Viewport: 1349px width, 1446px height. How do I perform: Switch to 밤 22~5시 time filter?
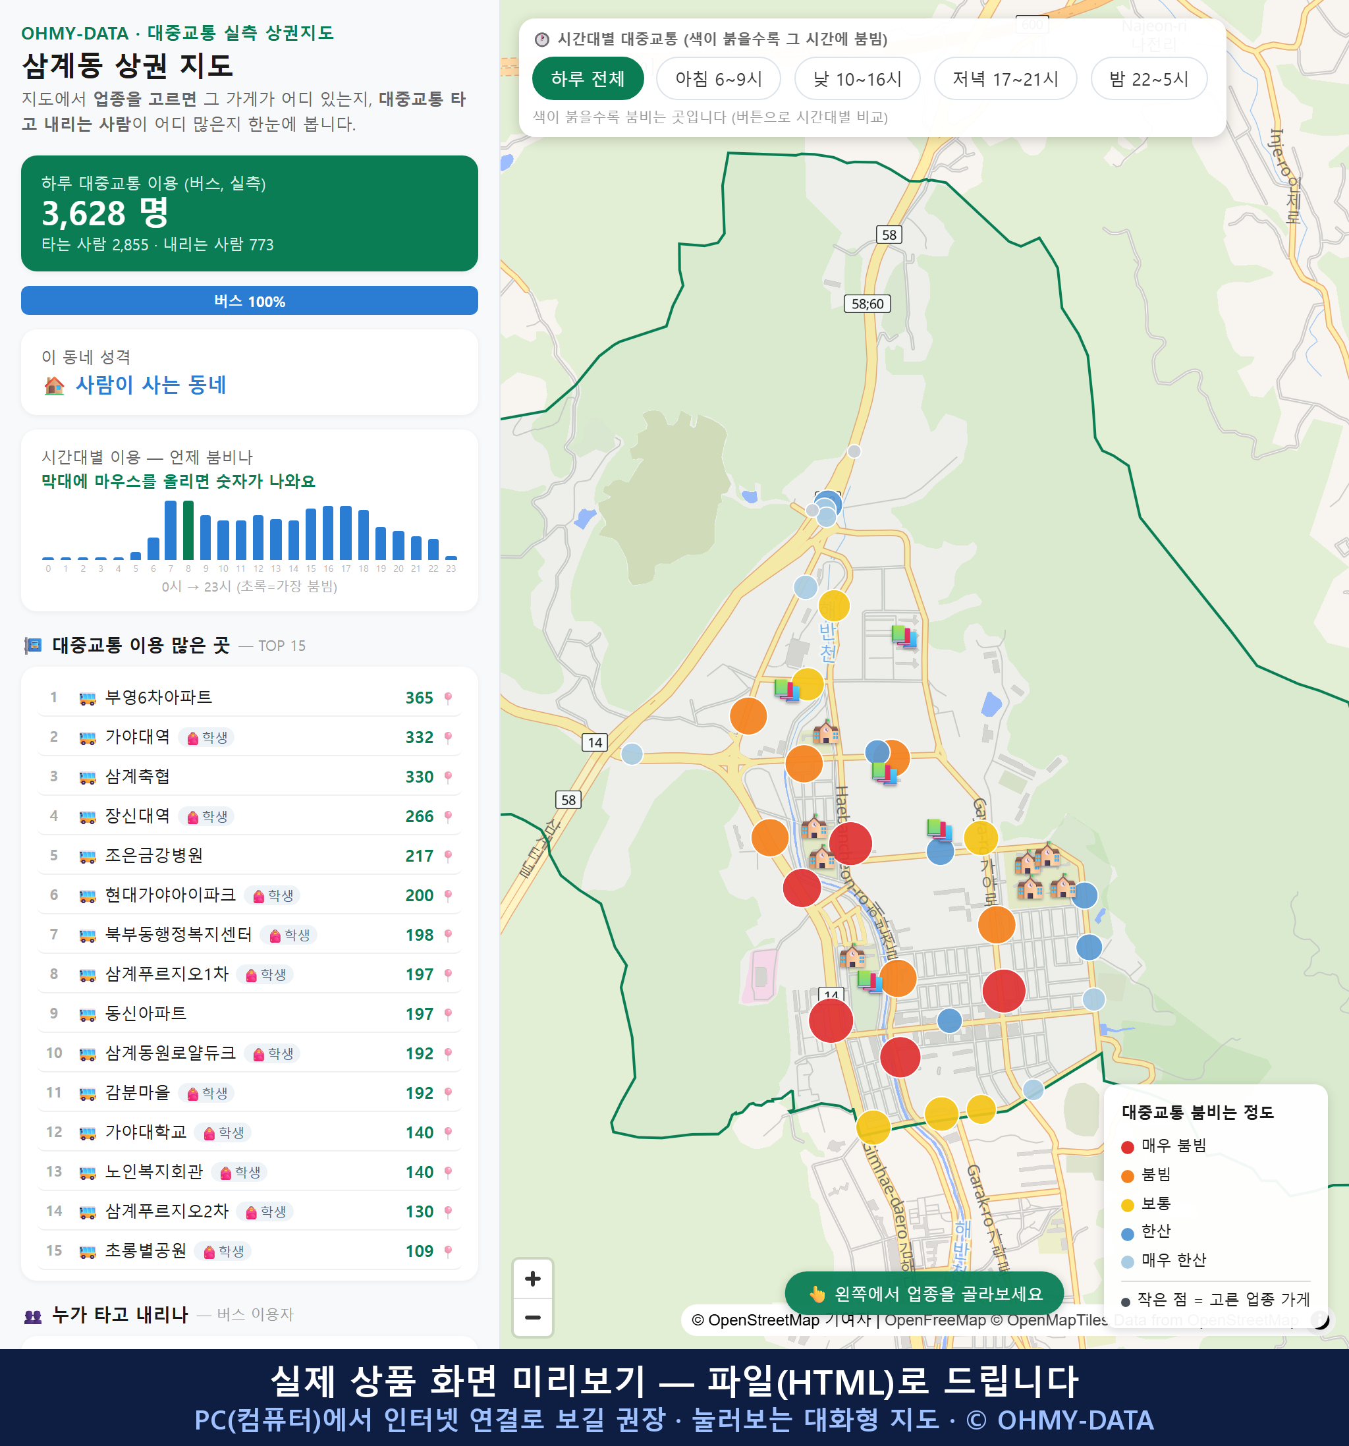1148,78
